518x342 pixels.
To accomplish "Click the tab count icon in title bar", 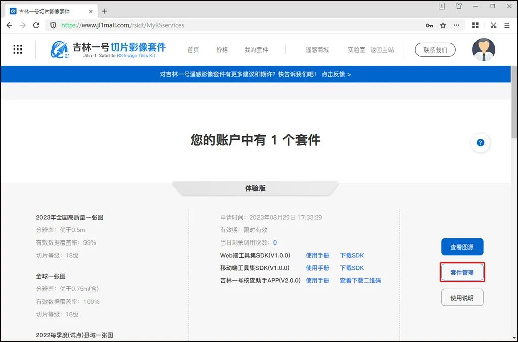I will (442, 6).
